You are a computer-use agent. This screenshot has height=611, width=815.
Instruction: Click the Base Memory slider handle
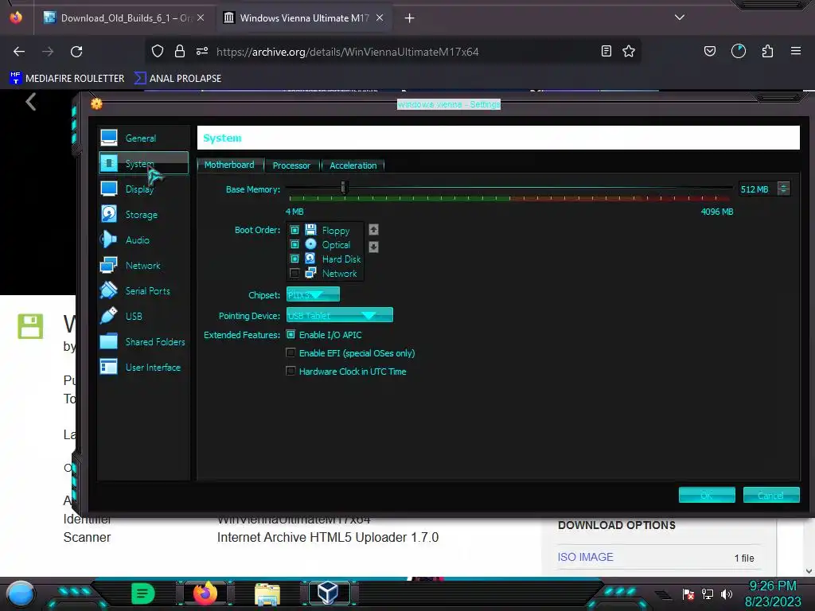344,187
